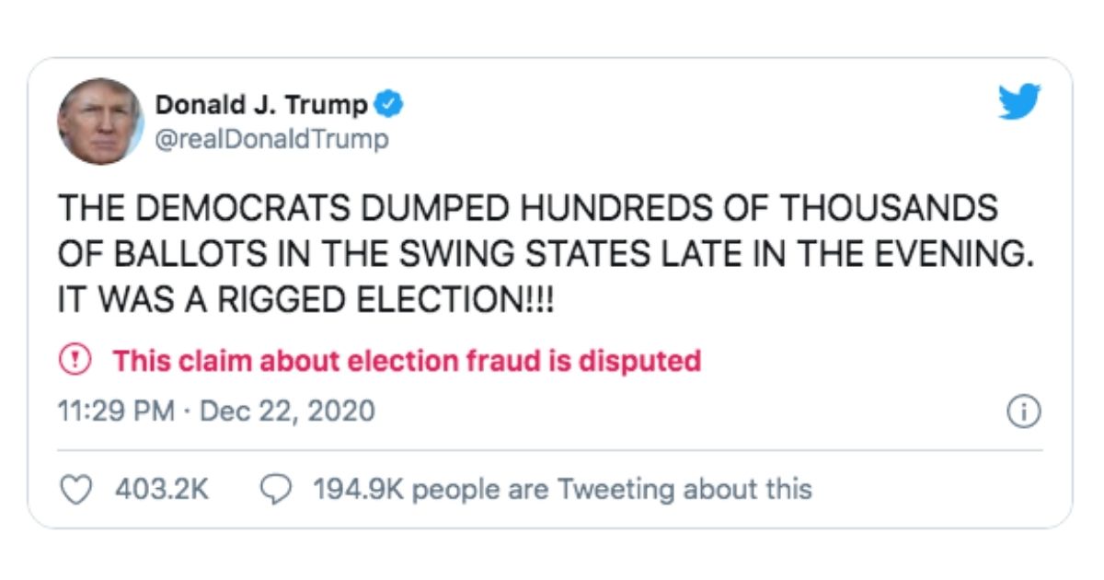Open the profile avatar picture
The height and width of the screenshot is (580, 1104).
pos(100,122)
